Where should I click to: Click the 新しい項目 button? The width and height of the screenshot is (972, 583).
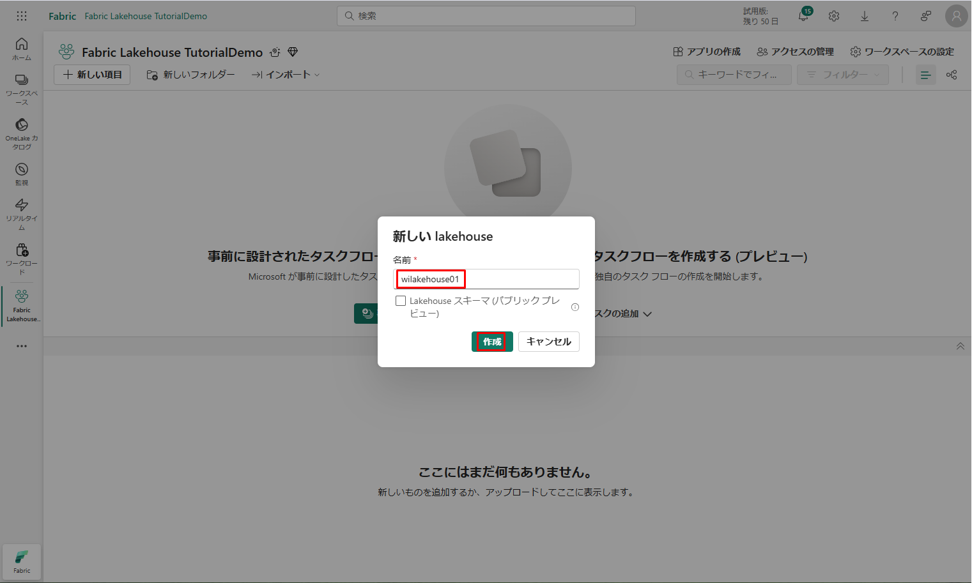pos(92,75)
